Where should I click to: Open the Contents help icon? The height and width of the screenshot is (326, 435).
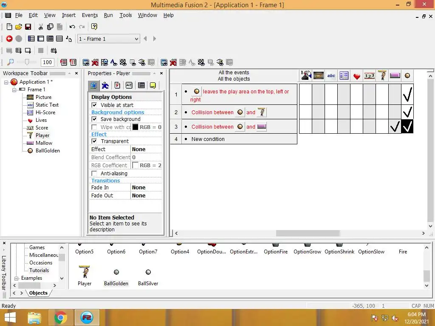(x=94, y=27)
